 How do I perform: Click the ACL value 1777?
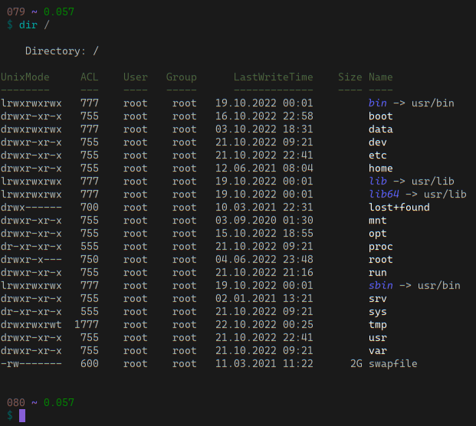tap(87, 325)
